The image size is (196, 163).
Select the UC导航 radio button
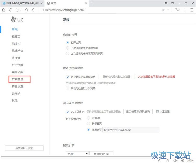89,118
